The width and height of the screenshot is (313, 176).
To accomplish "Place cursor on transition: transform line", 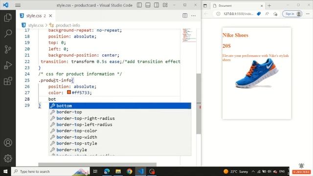I will tap(111, 62).
